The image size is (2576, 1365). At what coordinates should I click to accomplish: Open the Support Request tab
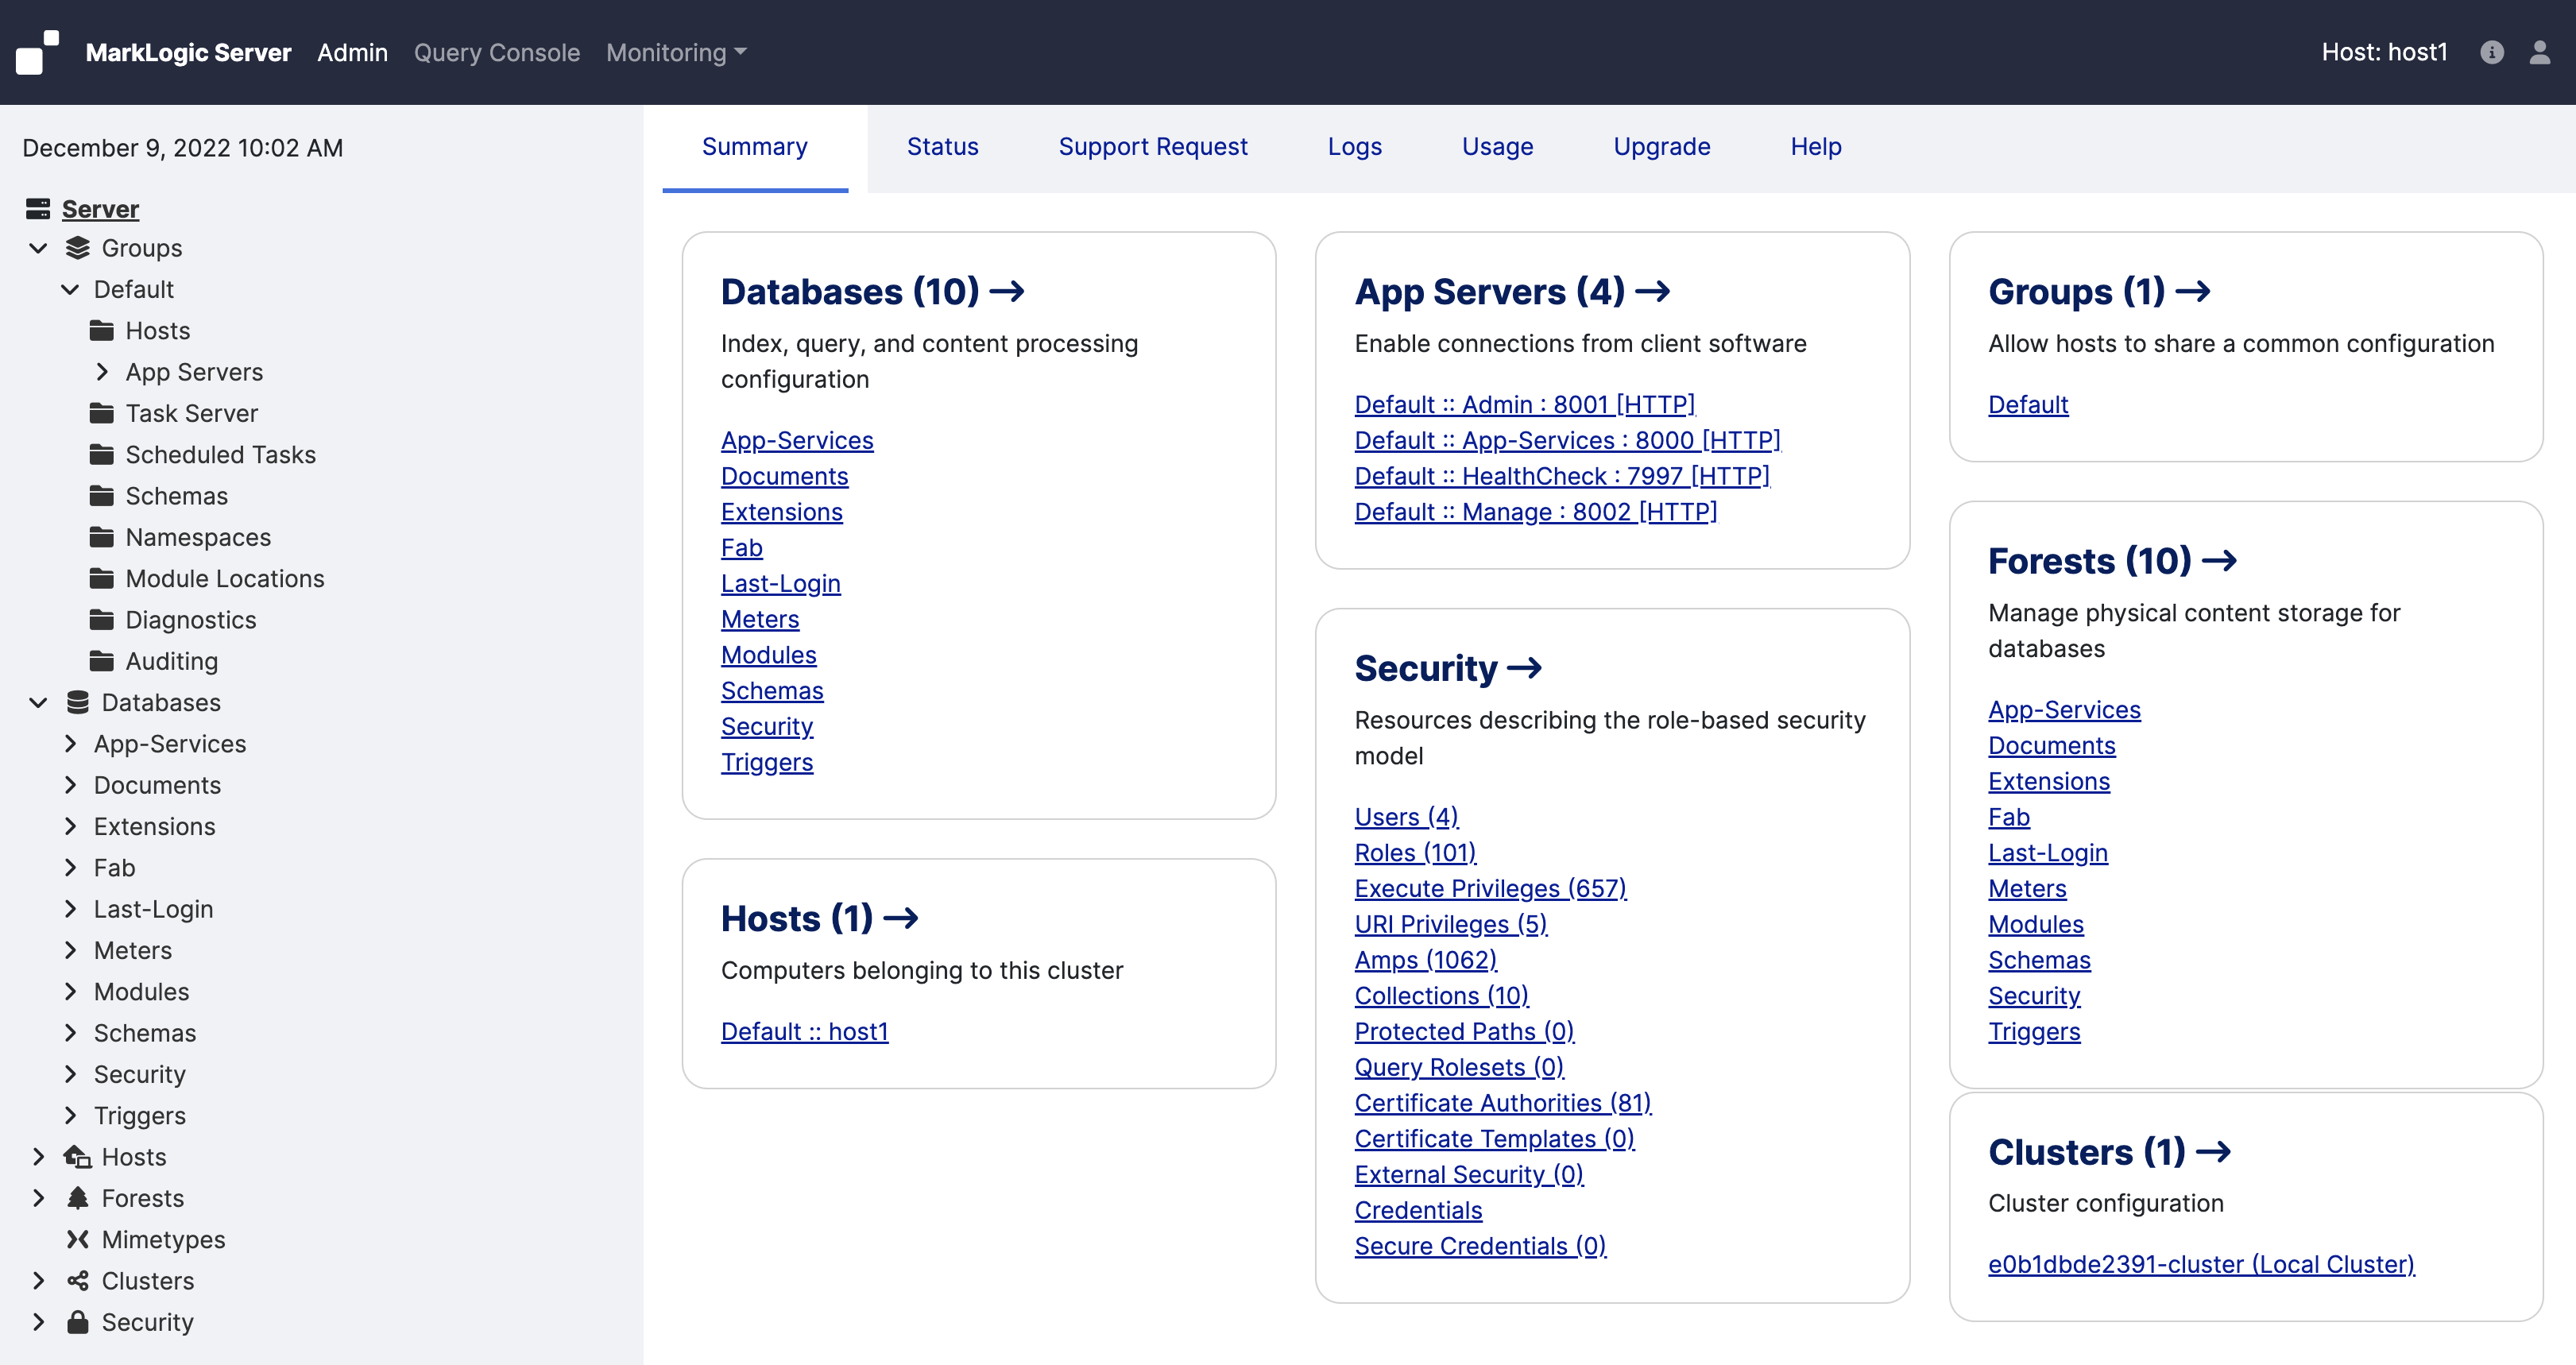click(x=1153, y=147)
